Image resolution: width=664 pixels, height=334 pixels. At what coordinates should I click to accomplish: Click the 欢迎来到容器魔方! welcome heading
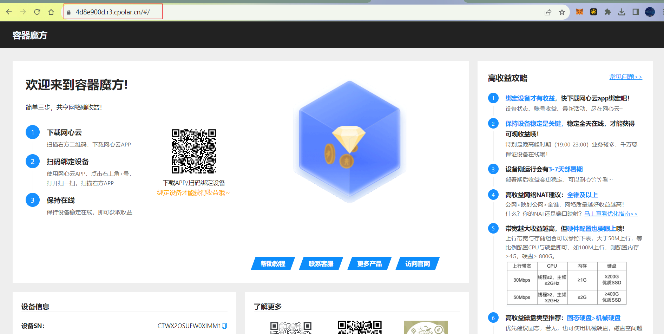point(77,85)
